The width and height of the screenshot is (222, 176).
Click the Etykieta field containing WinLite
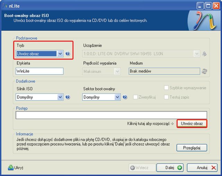[40, 71]
